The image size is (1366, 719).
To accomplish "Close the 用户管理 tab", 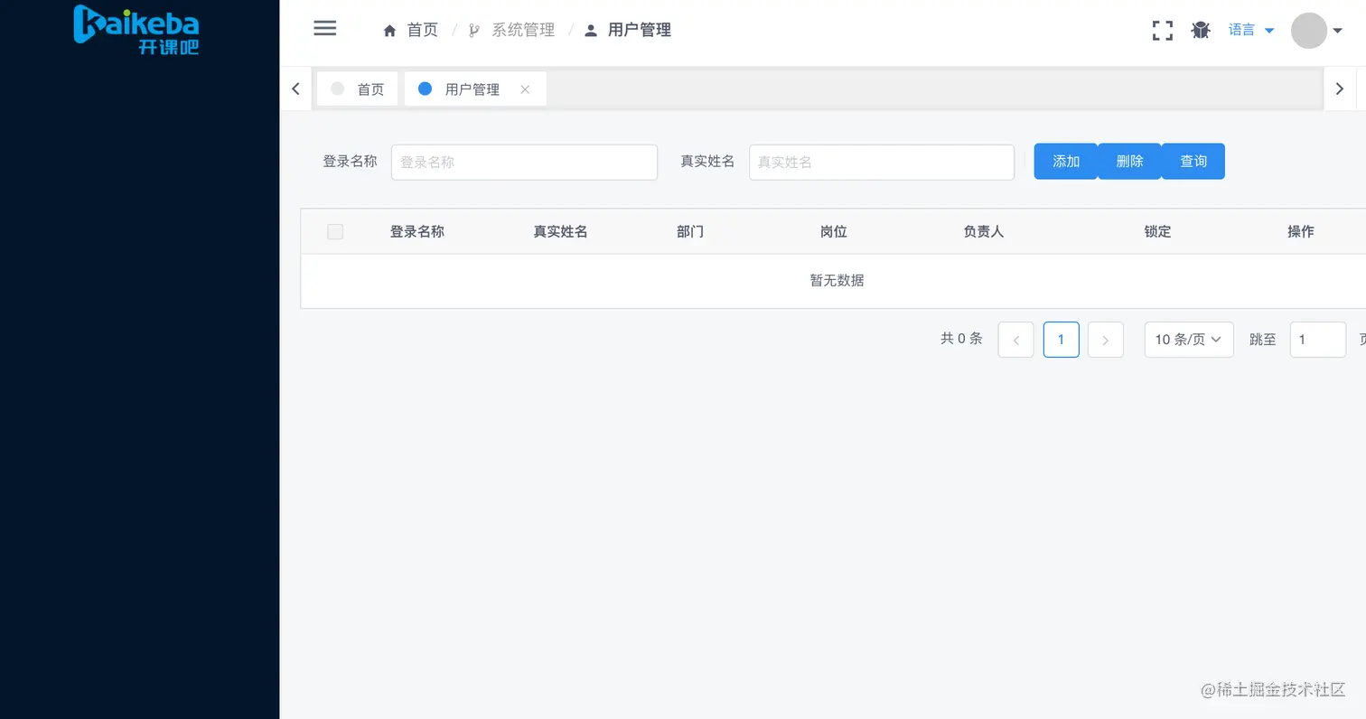I will [525, 89].
